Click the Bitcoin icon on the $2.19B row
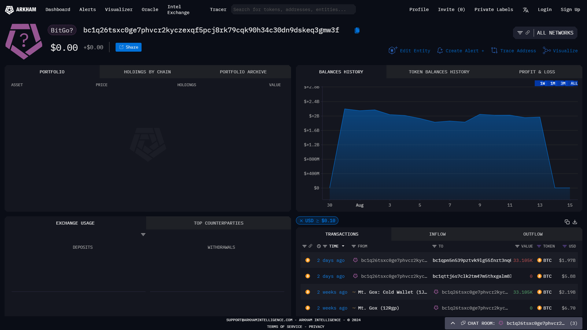Image resolution: width=587 pixels, height=330 pixels. (308, 292)
